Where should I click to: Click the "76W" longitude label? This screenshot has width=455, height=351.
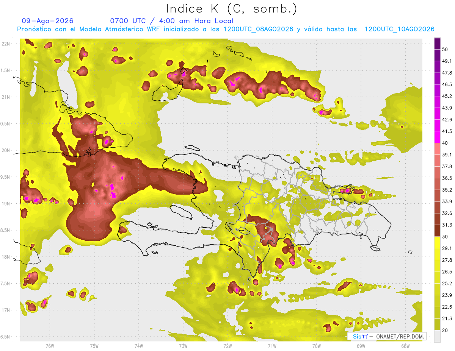(50, 346)
